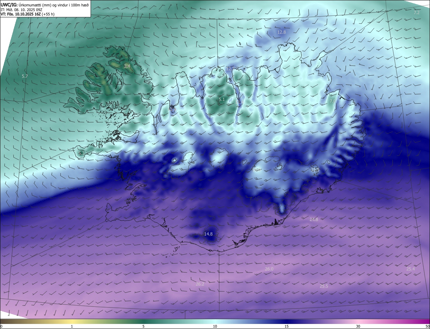Click the color scale tick labeled 1
This screenshot has width=430, height=329.
click(x=72, y=326)
